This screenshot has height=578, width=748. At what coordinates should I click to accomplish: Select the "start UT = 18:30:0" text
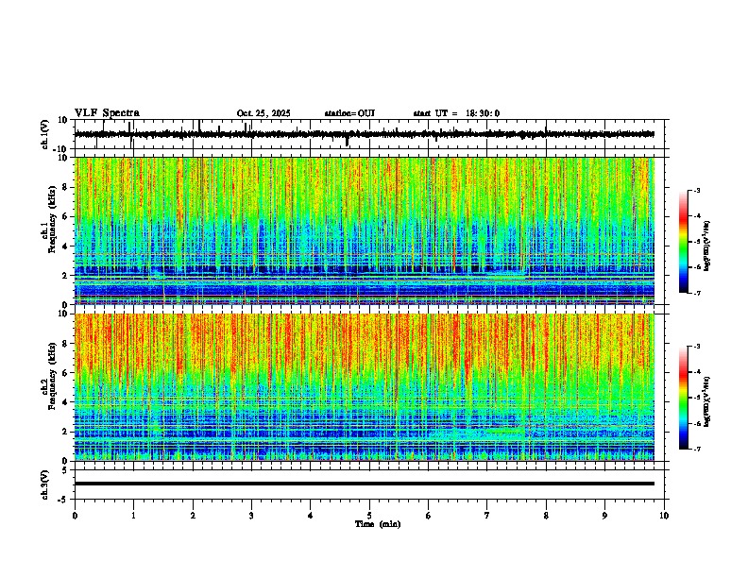click(456, 113)
